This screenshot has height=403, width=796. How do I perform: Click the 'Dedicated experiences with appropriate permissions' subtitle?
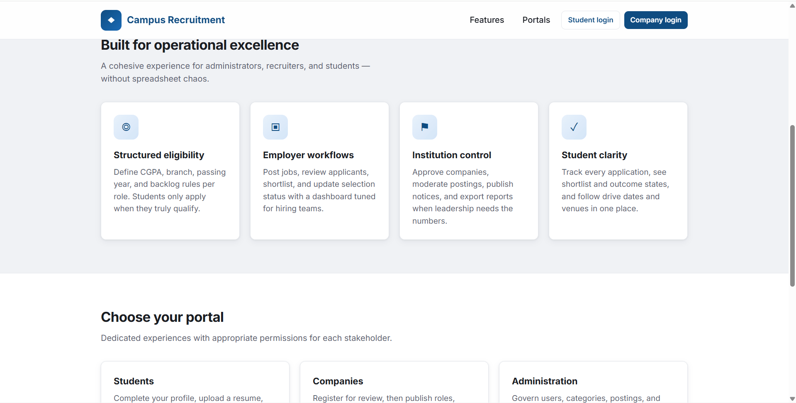(246, 338)
